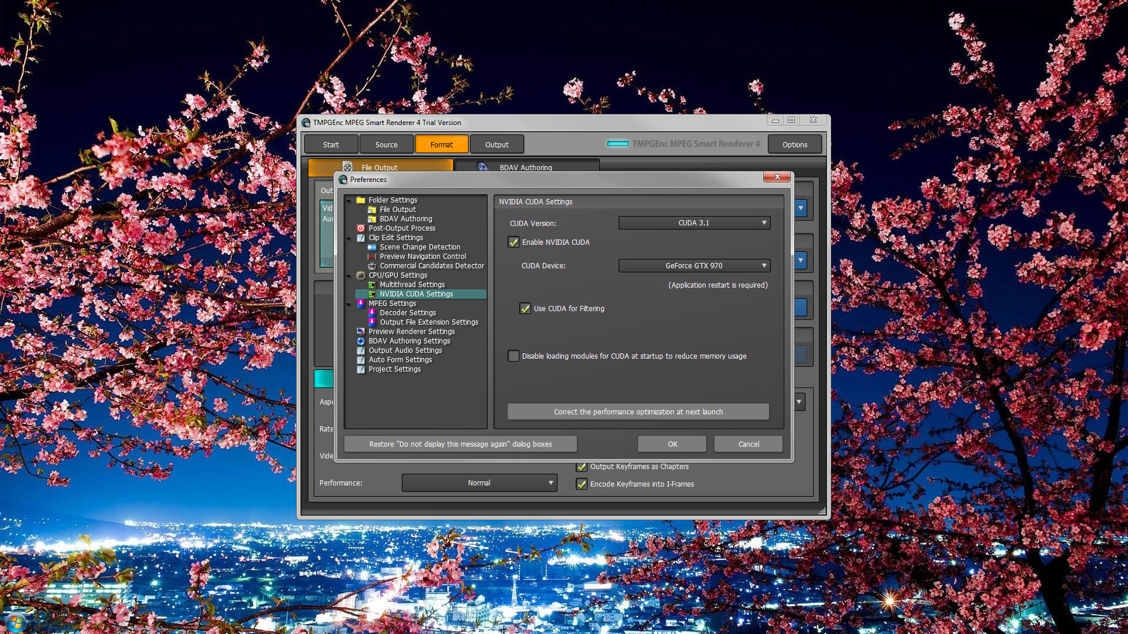
Task: Select the BDAV Authoring Settings disc icon
Action: (x=361, y=341)
